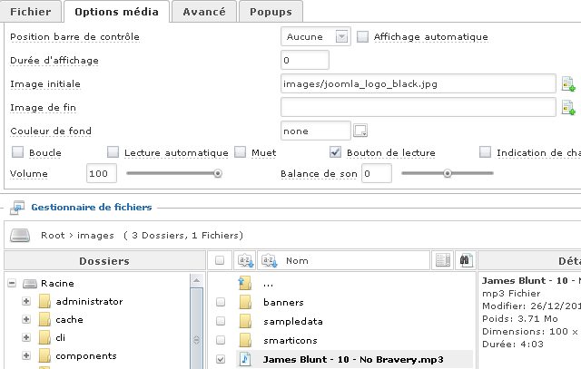The width and height of the screenshot is (581, 369).
Task: Expand the administrator folder in tree
Action: tap(27, 301)
